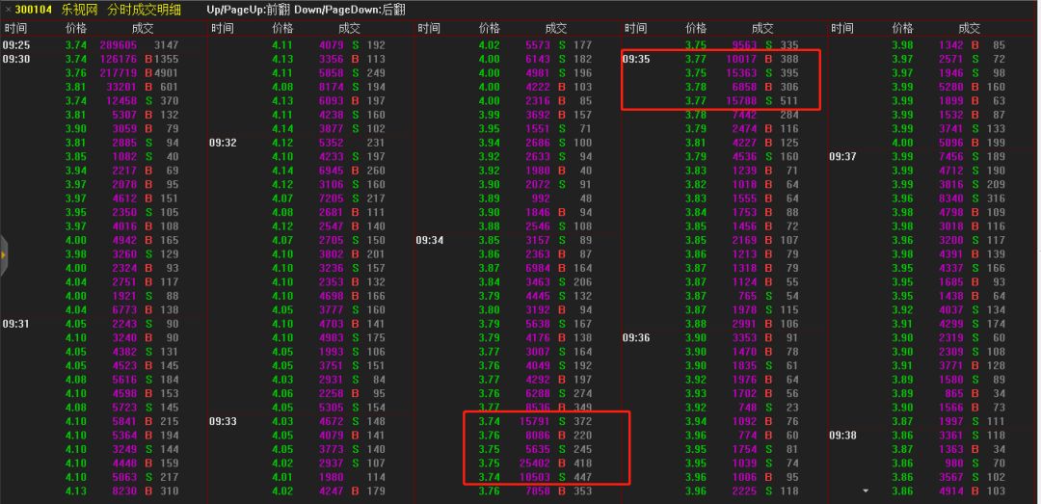This screenshot has width=1041, height=504.
Task: Click the volume value 25402
Action: tap(535, 463)
